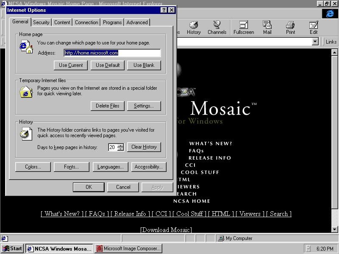Switch to the Security tab
This screenshot has width=339, height=254.
pos(41,22)
